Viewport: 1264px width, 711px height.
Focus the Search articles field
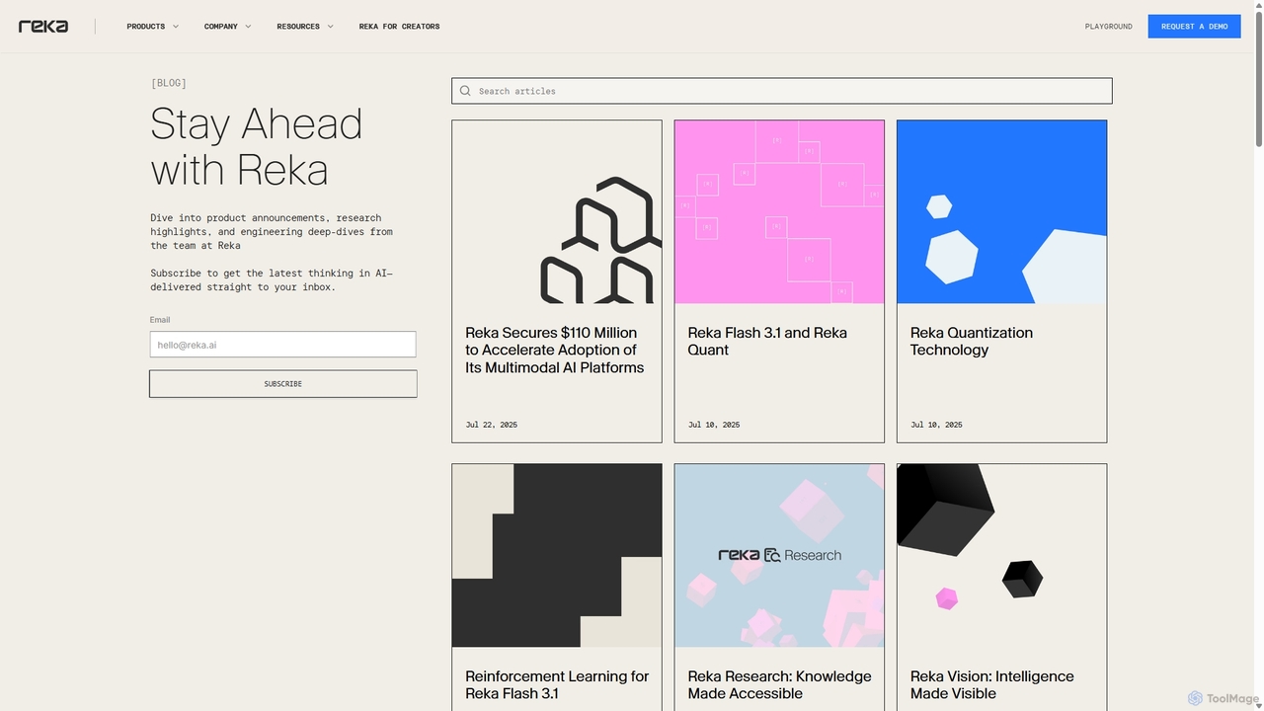coord(782,91)
